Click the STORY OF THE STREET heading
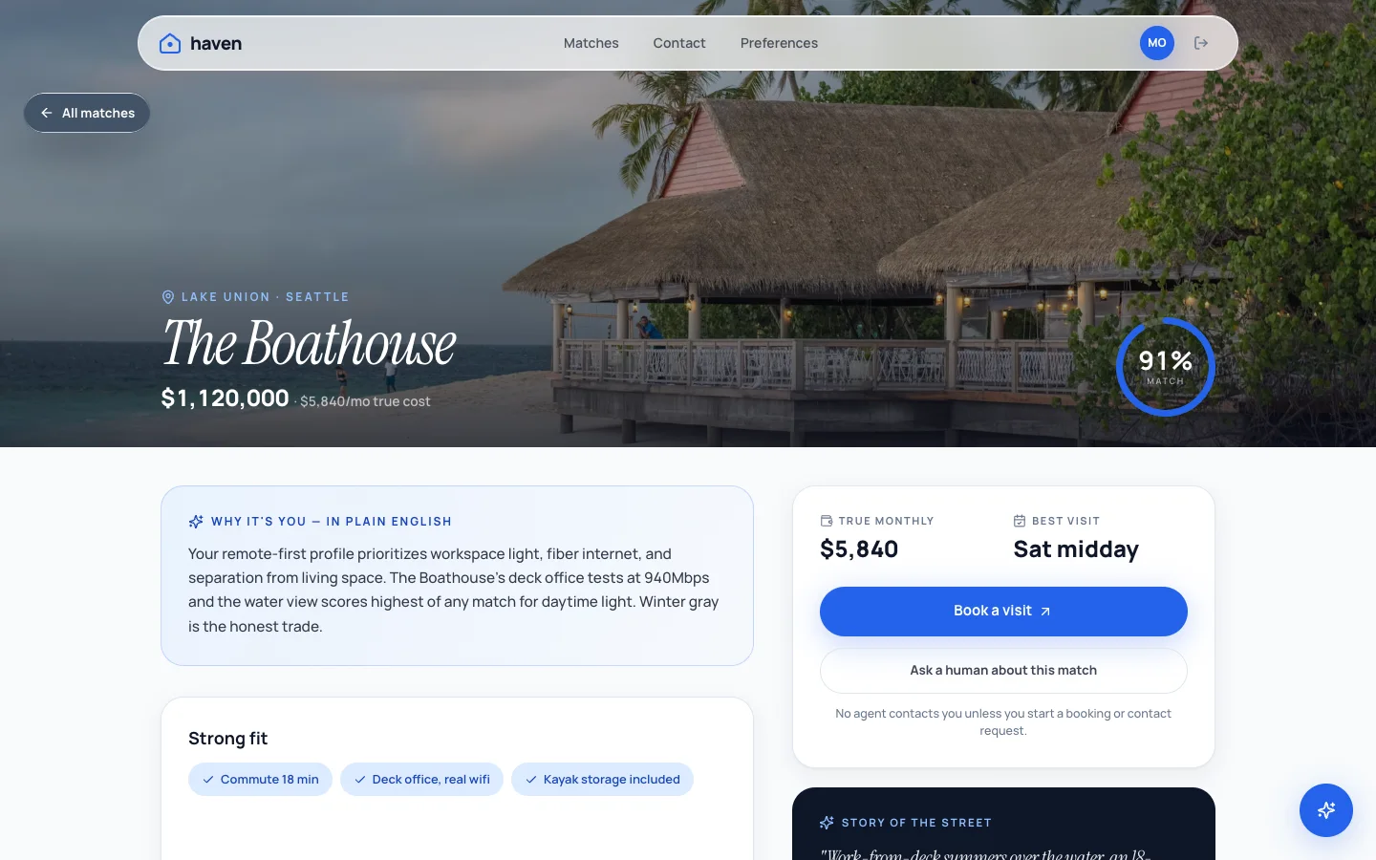The height and width of the screenshot is (860, 1376). pyautogui.click(x=916, y=823)
